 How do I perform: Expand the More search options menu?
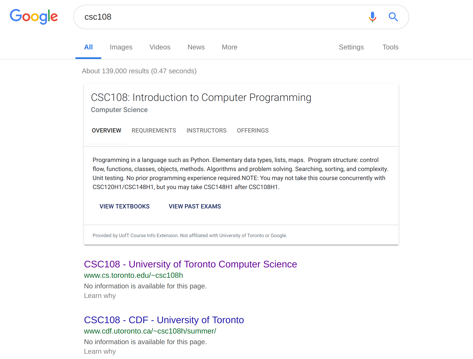230,47
